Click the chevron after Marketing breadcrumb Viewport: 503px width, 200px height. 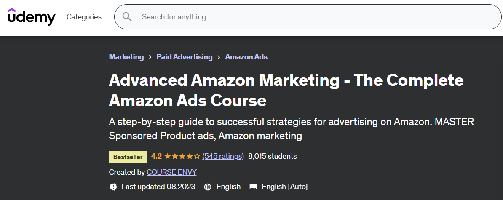click(x=150, y=57)
